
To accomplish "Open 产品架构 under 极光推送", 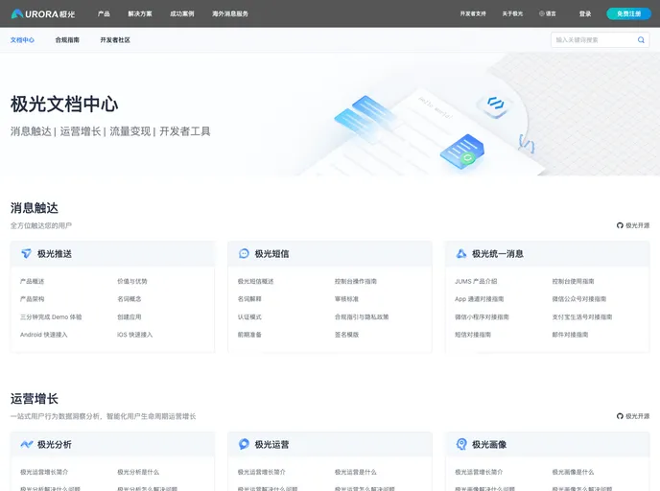I will (32, 299).
